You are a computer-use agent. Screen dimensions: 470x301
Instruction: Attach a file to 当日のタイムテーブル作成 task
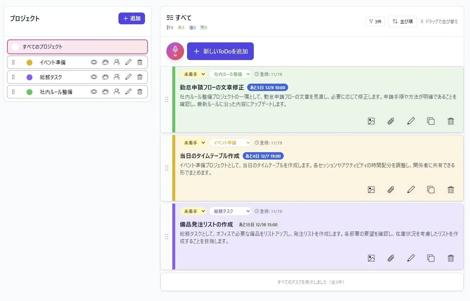coord(391,189)
